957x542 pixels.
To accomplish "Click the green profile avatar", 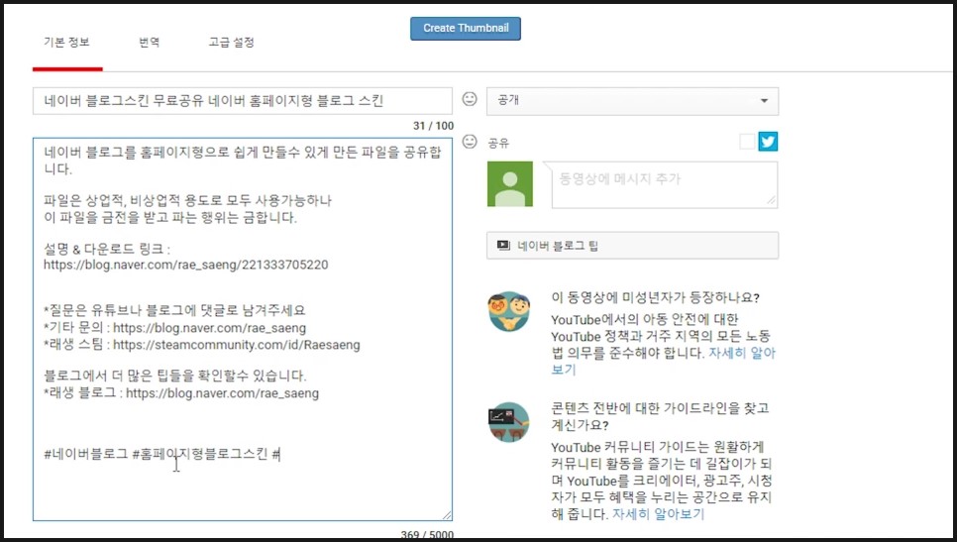I will point(510,183).
